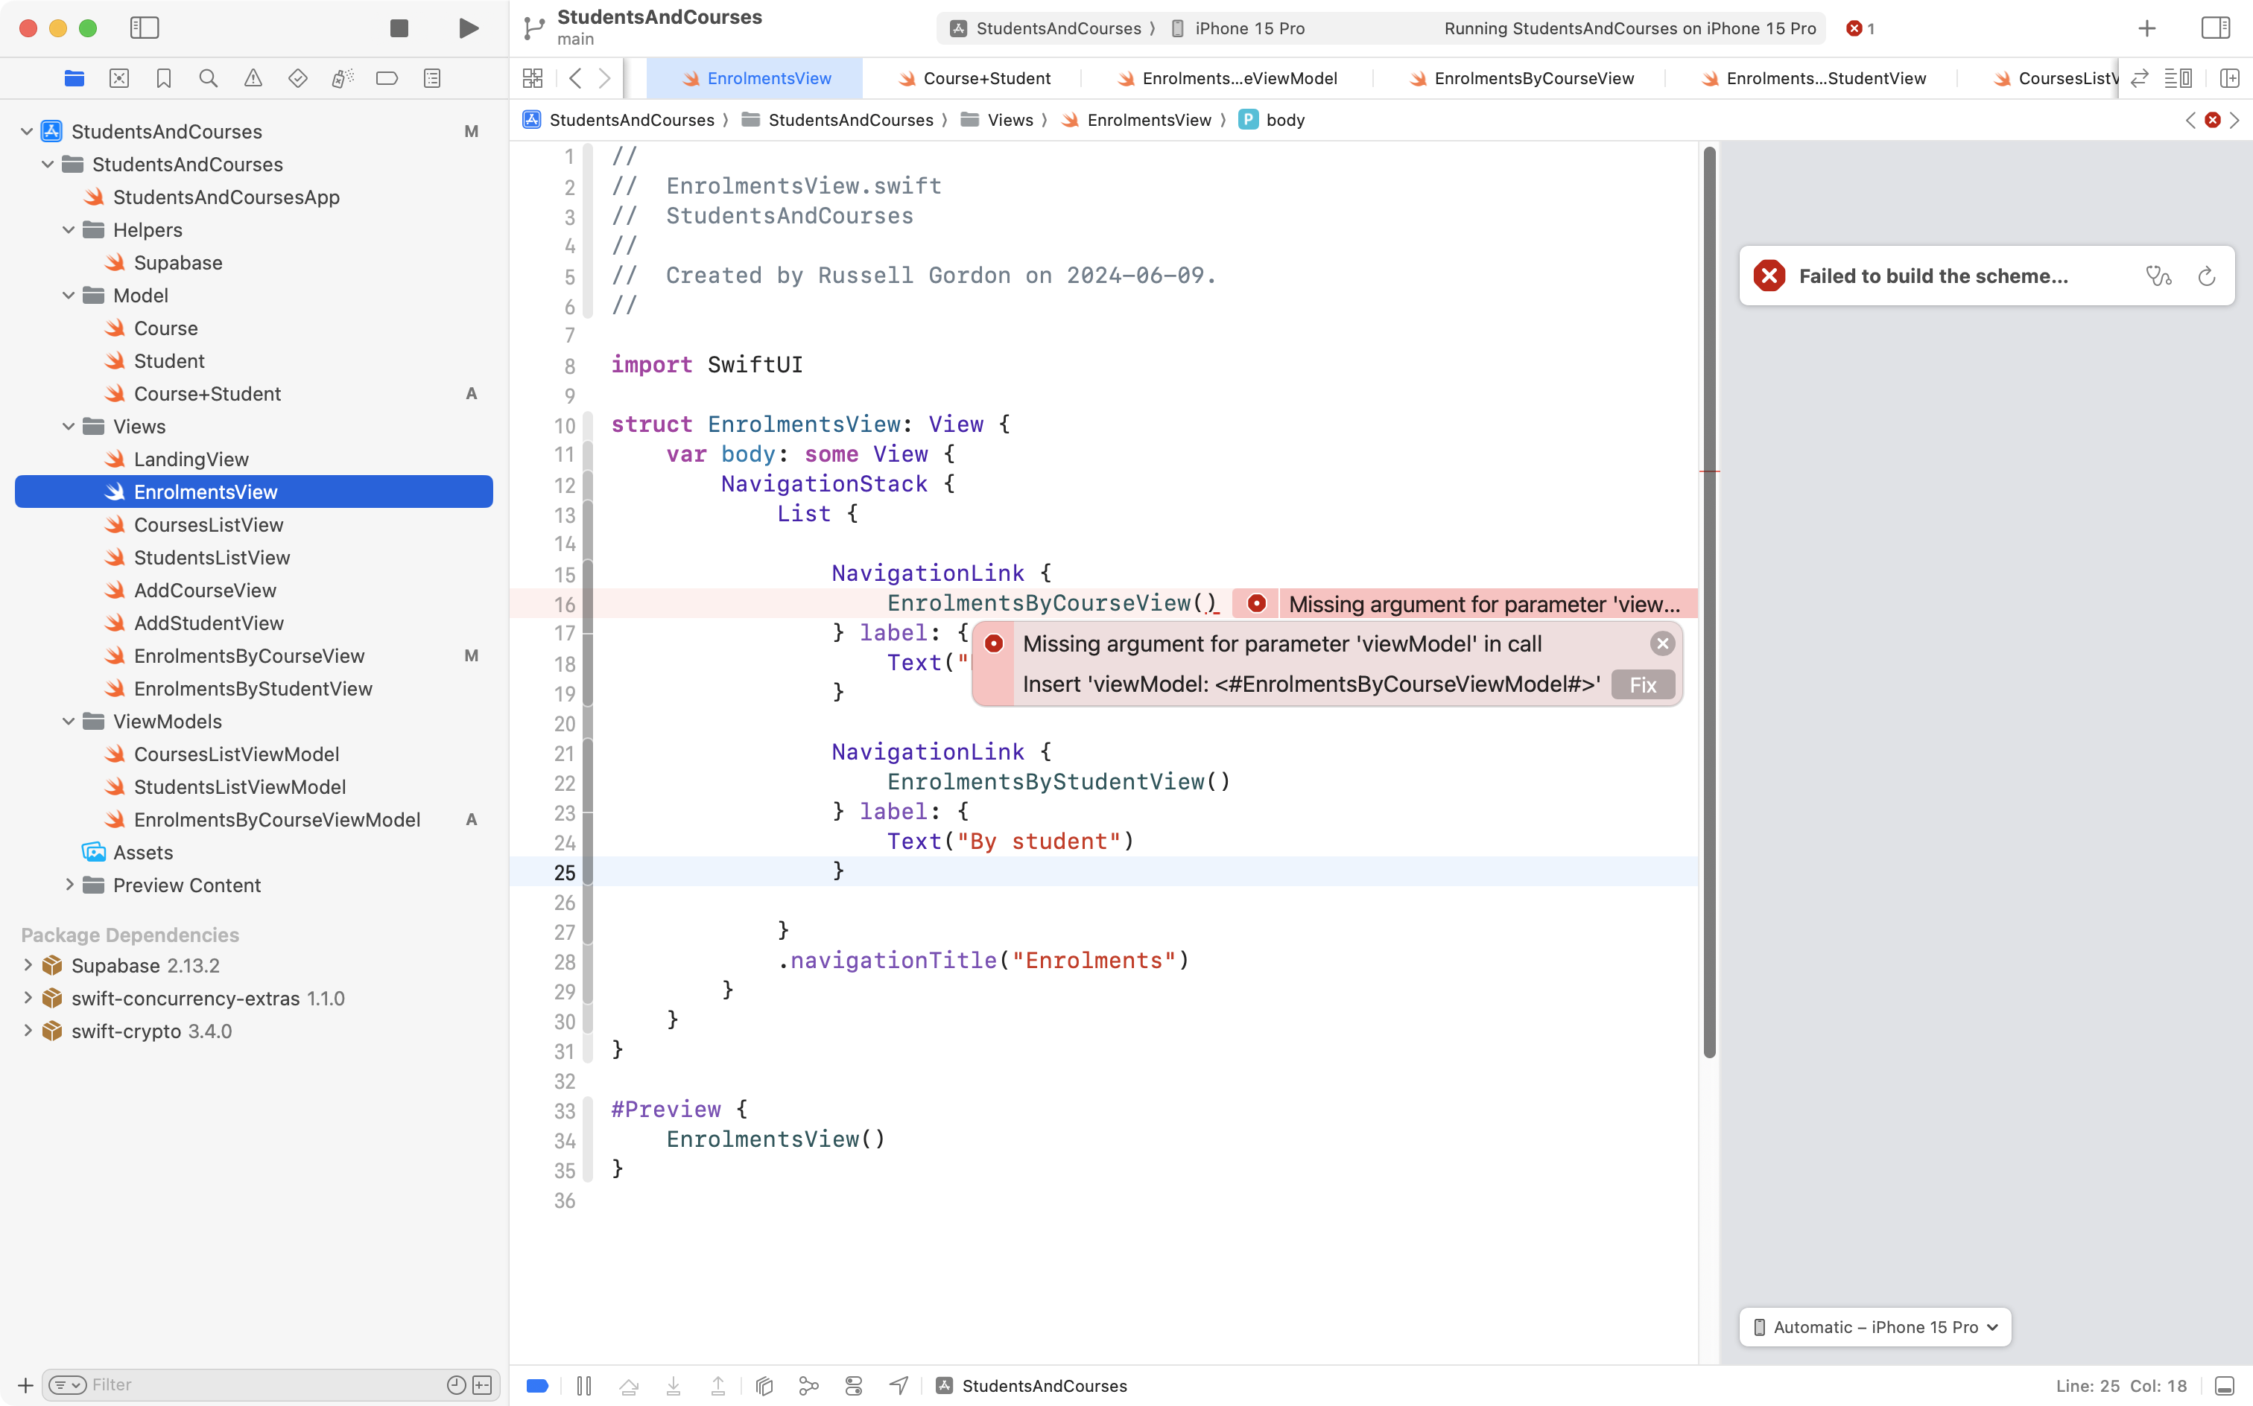
Task: Open the Find navigator magnifier icon
Action: 209,78
